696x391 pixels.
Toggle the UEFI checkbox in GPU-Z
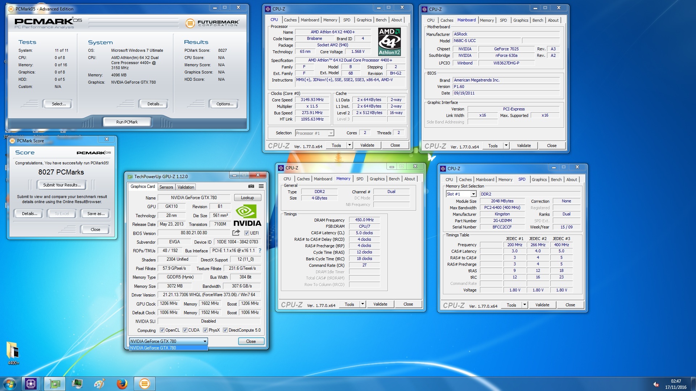246,233
